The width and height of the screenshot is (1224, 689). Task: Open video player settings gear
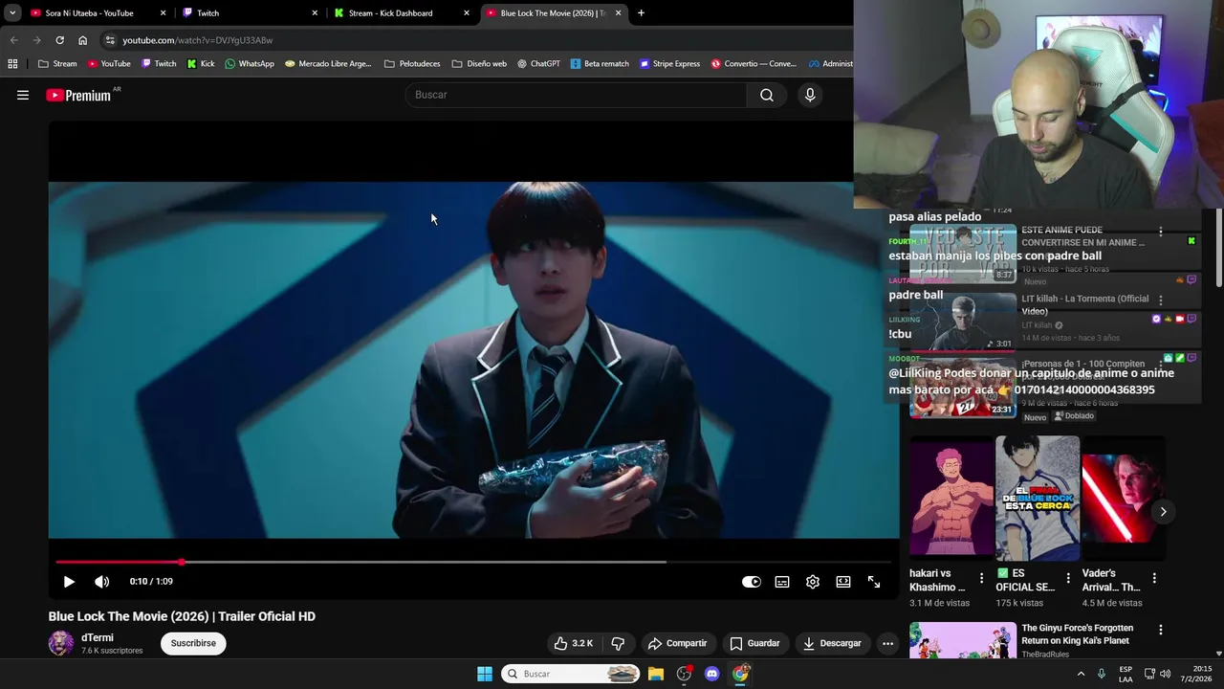(x=813, y=582)
